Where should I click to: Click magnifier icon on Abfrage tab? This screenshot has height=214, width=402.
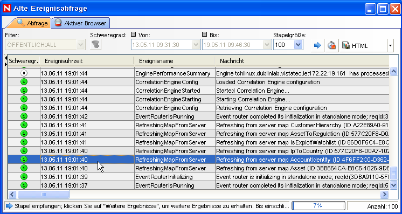[x=21, y=23]
